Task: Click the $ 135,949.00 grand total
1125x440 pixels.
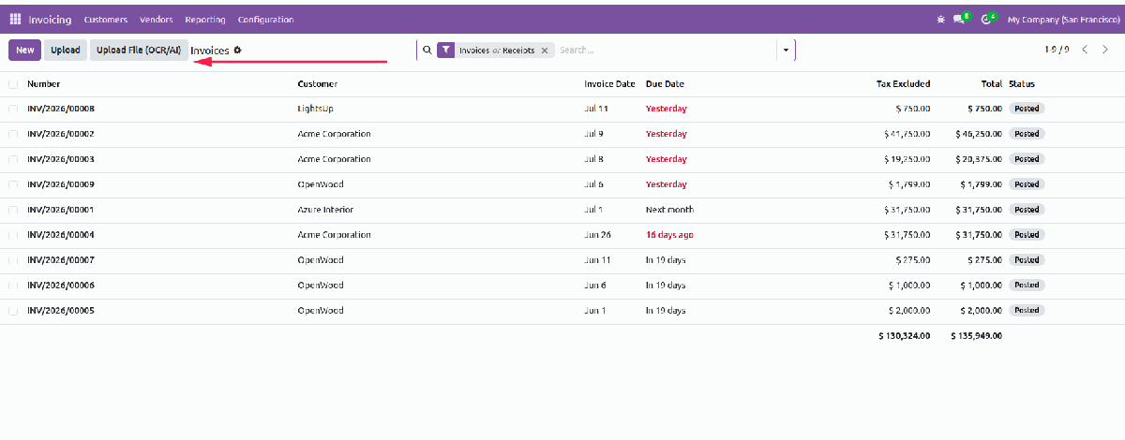Action: tap(976, 335)
